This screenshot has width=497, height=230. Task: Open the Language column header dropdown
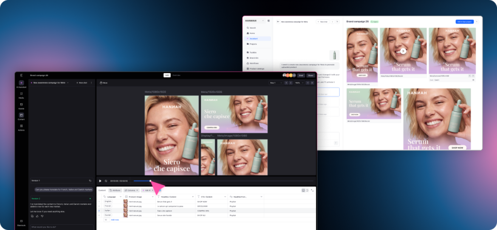tap(120, 197)
